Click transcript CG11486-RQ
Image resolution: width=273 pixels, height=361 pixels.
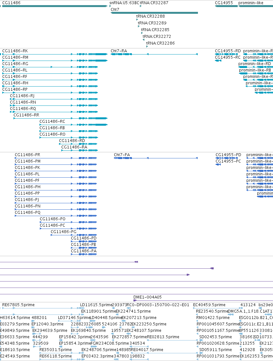[x=23, y=109]
